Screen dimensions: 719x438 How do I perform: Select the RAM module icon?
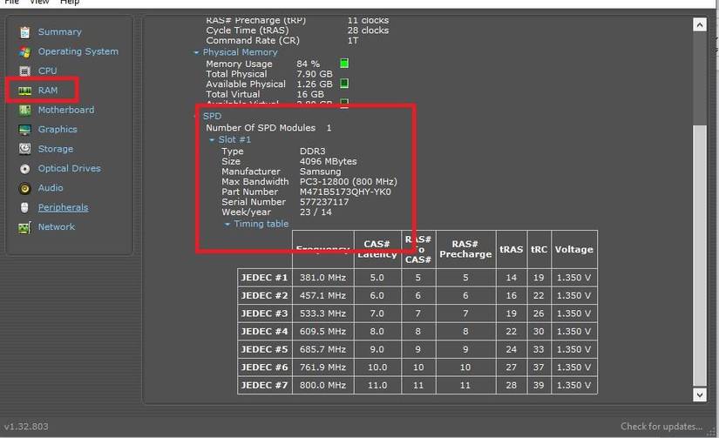pyautogui.click(x=24, y=91)
